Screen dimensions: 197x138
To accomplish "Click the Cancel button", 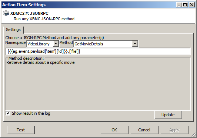I will pyautogui.click(x=144, y=130).
